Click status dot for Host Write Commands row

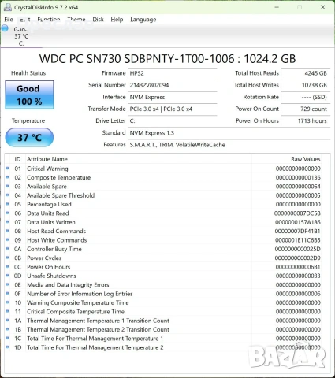click(7, 239)
